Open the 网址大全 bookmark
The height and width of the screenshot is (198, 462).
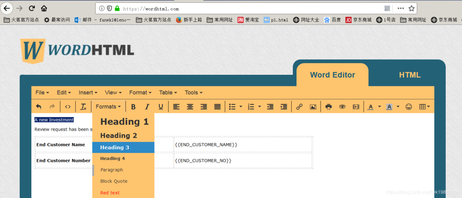click(306, 20)
